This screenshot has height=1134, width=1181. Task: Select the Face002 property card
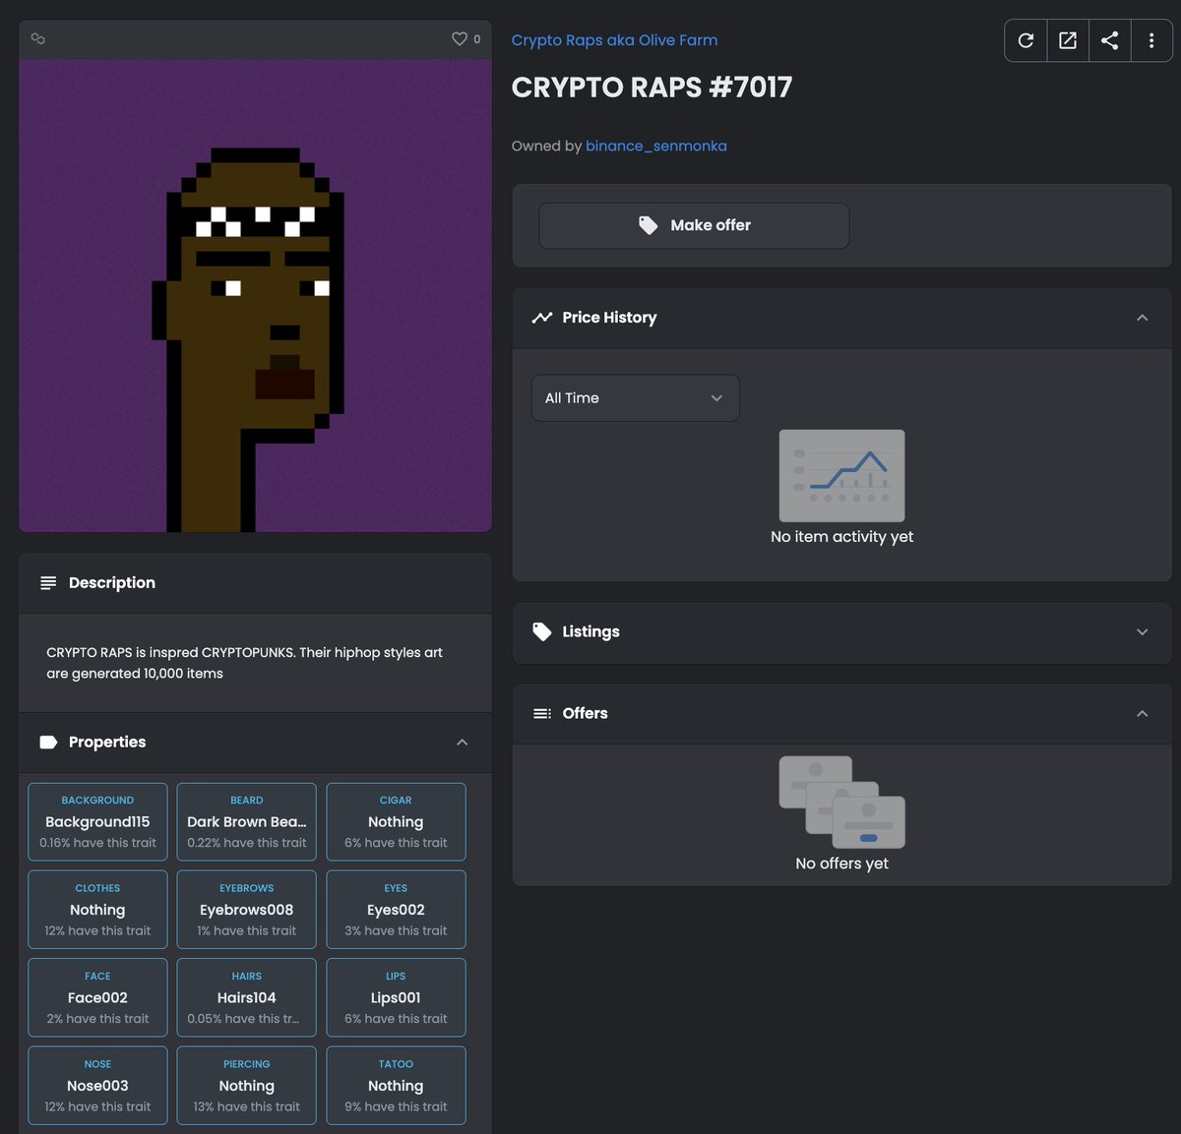(97, 998)
